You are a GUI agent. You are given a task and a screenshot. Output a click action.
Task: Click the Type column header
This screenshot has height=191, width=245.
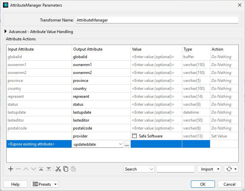pyautogui.click(x=196, y=49)
